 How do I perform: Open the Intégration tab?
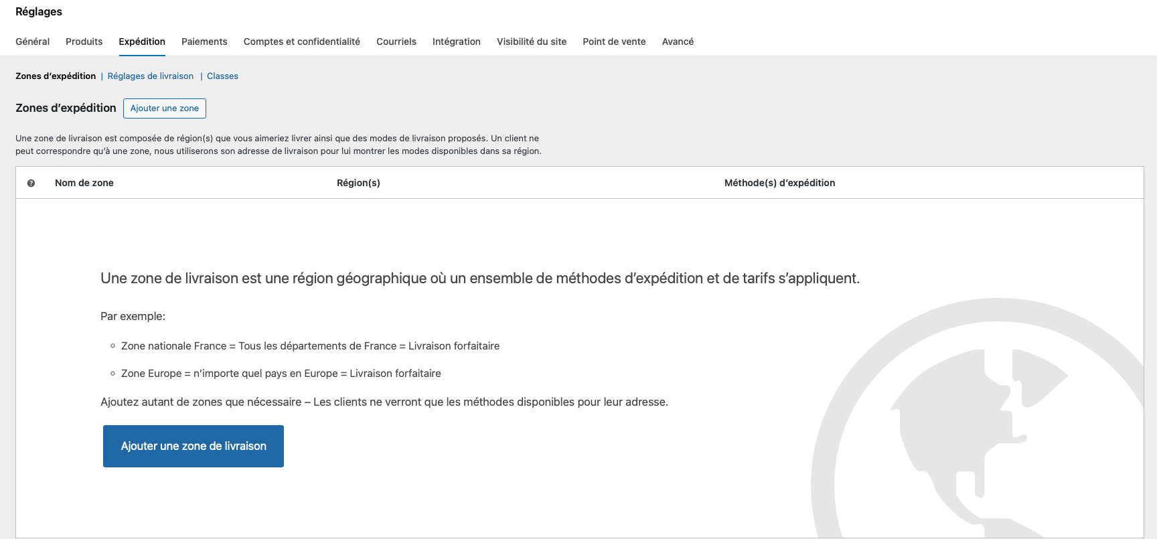[x=456, y=42]
